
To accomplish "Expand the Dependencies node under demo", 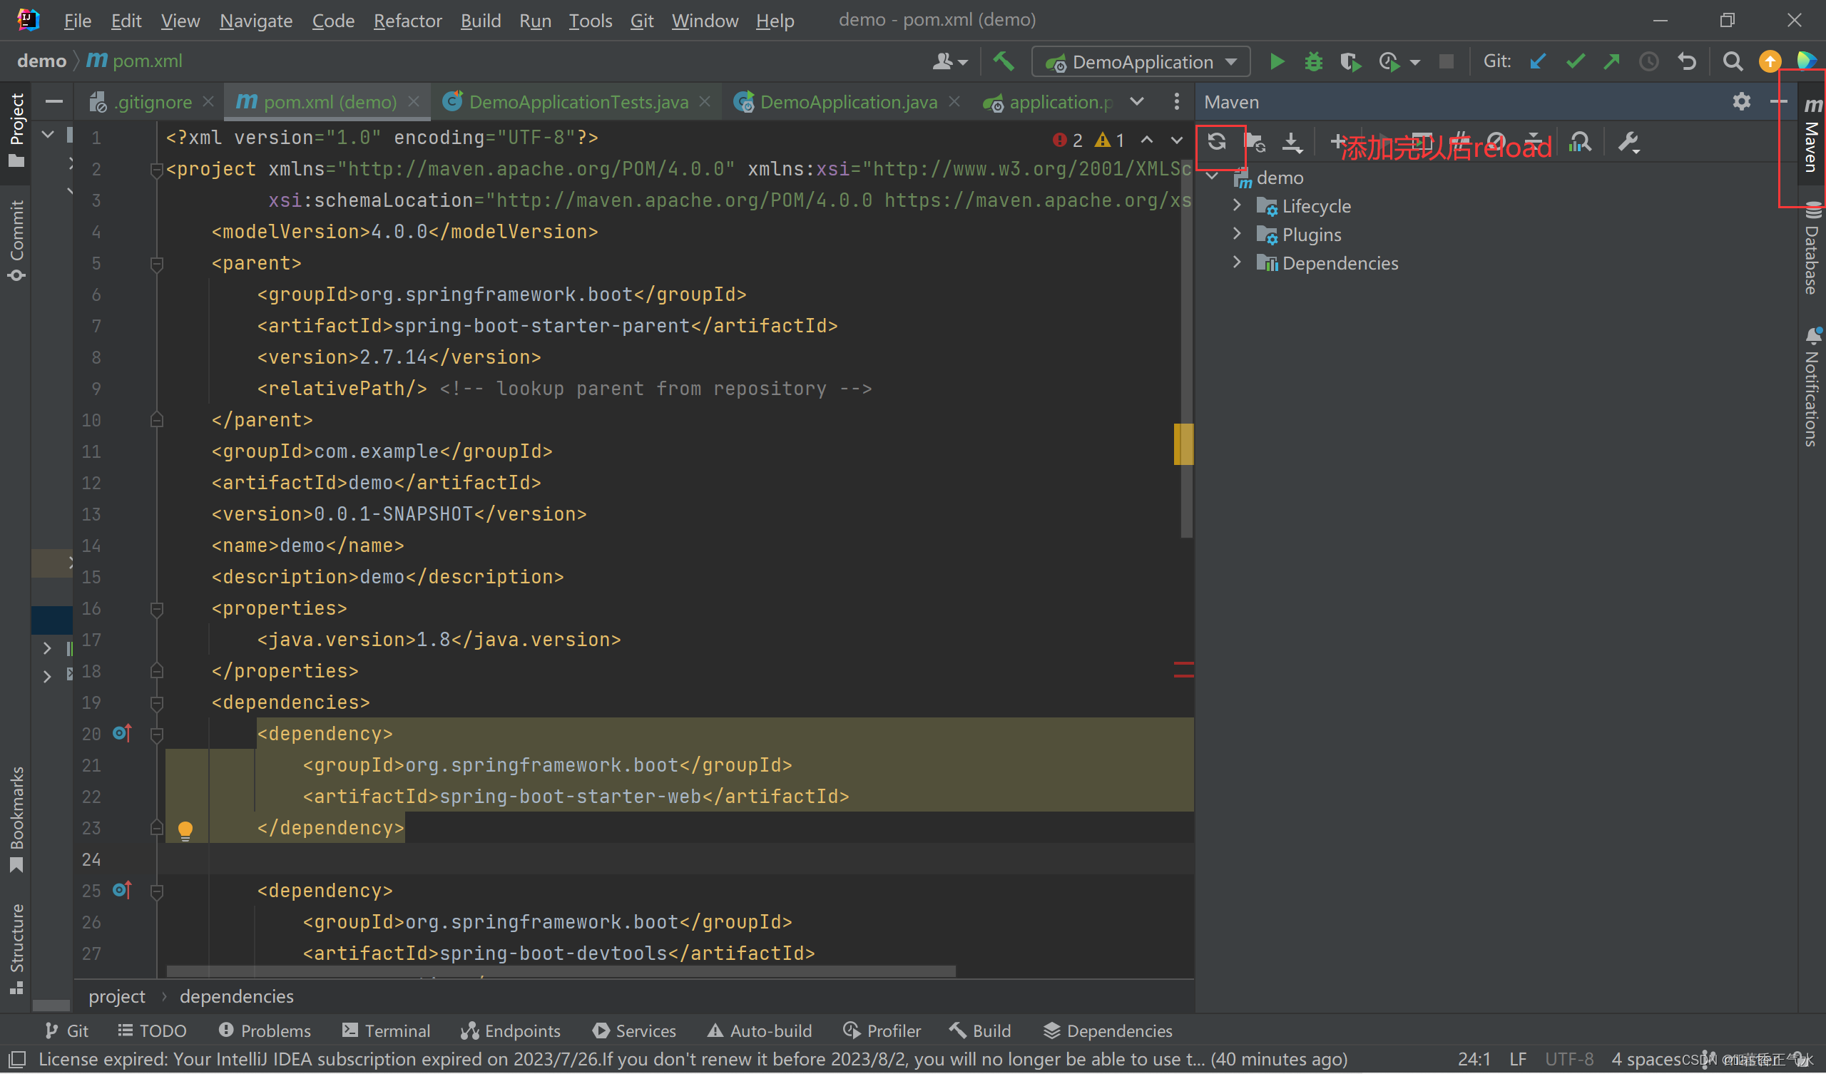I will [1238, 262].
